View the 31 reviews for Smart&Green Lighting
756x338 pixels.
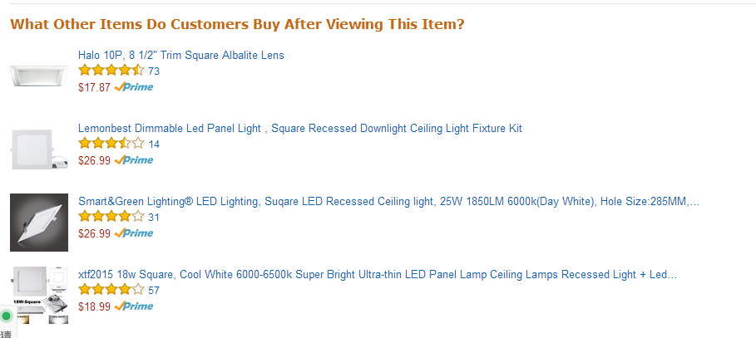click(154, 218)
